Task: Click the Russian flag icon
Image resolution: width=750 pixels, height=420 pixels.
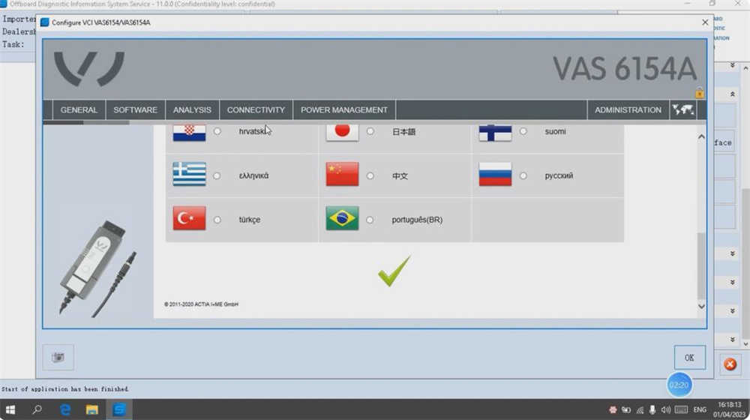Action: (495, 174)
